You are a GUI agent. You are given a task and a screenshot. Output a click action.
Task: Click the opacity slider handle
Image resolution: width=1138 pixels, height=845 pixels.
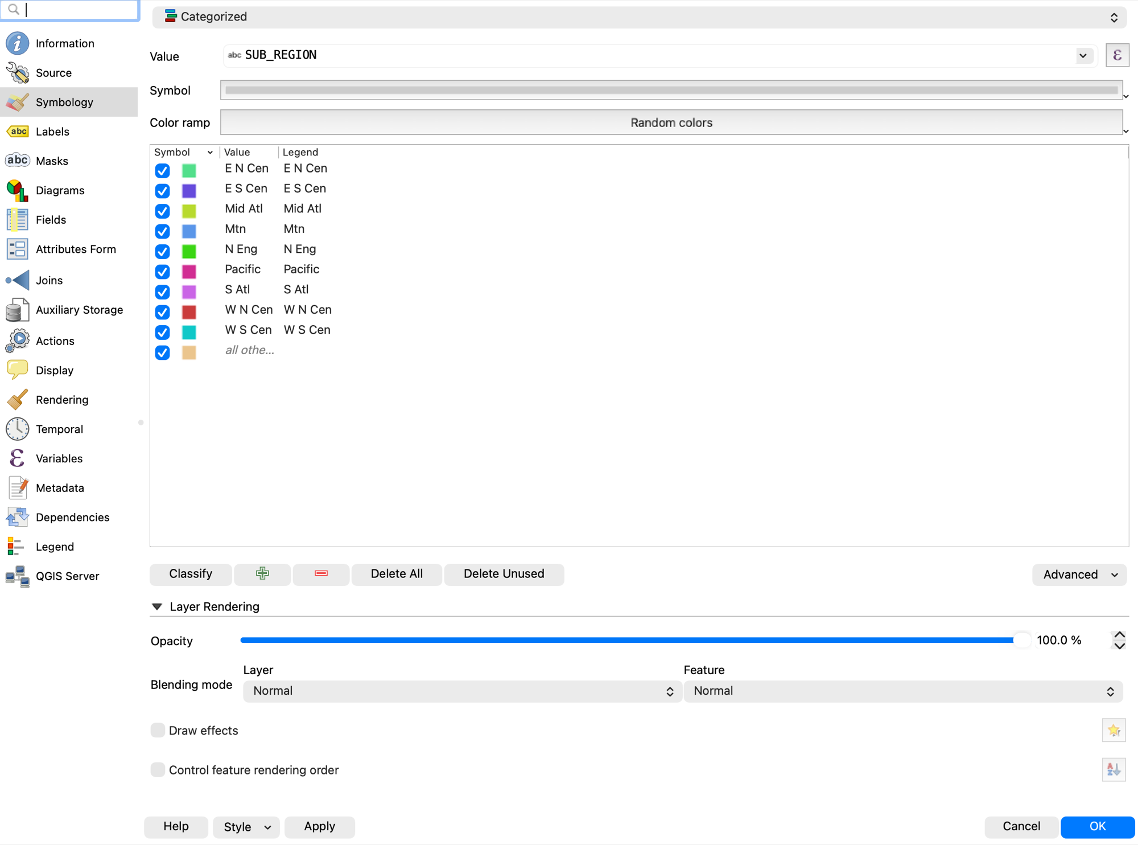point(1021,640)
